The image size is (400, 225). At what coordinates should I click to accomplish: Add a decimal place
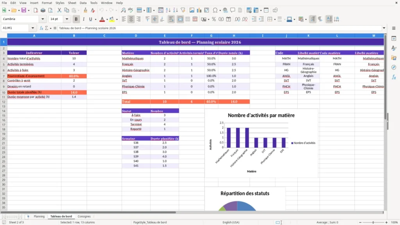(237, 19)
